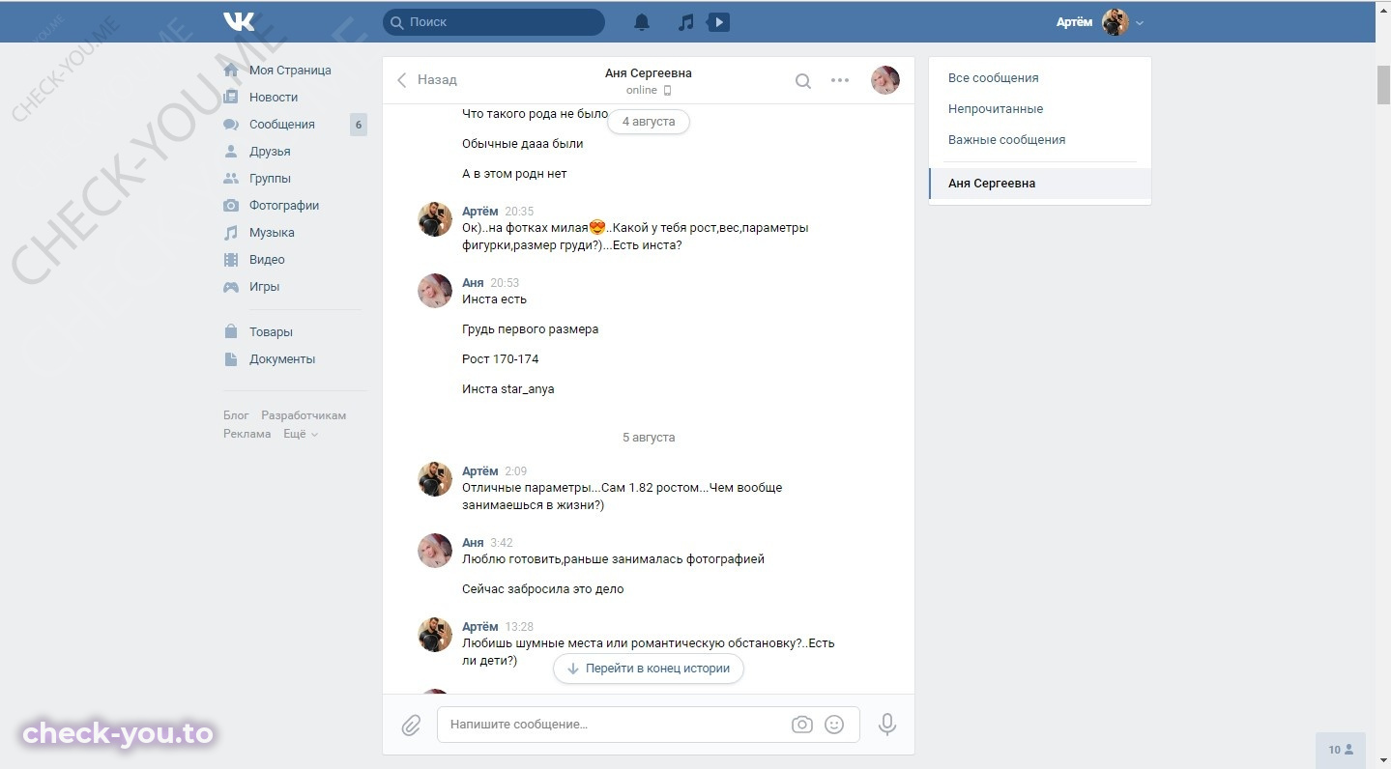Go to Друзья section

click(x=270, y=152)
